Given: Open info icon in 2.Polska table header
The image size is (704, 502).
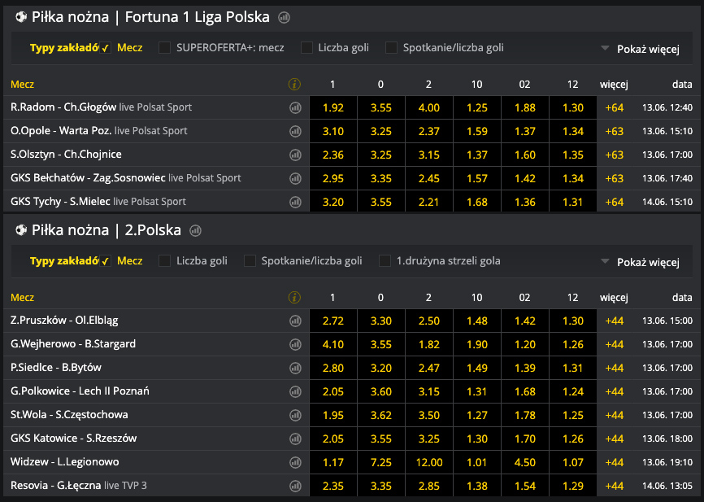Looking at the screenshot, I should 294,298.
